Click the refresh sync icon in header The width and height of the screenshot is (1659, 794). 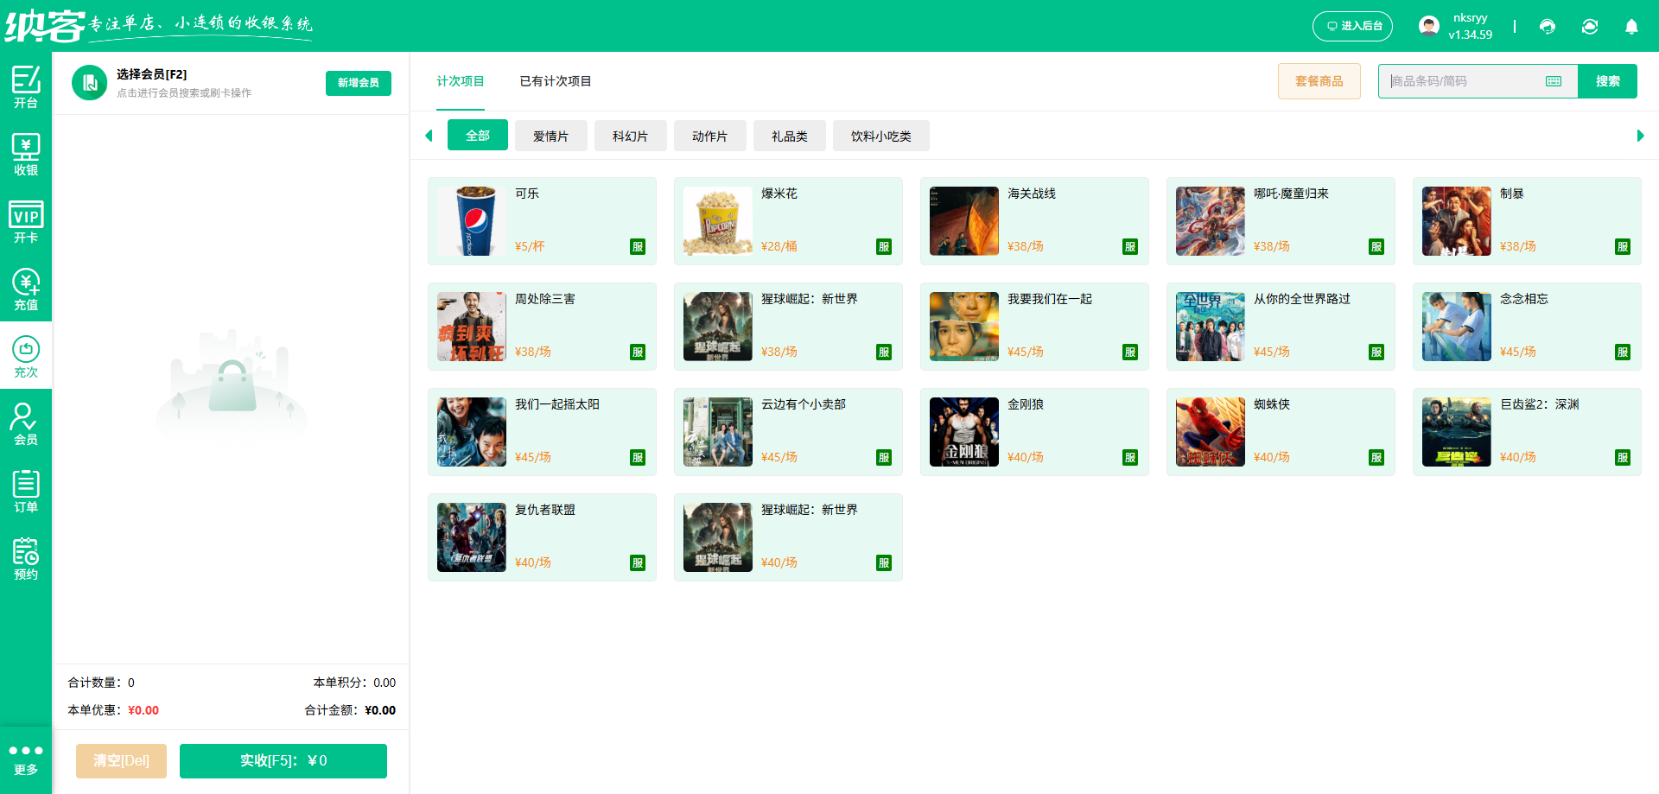point(1590,26)
